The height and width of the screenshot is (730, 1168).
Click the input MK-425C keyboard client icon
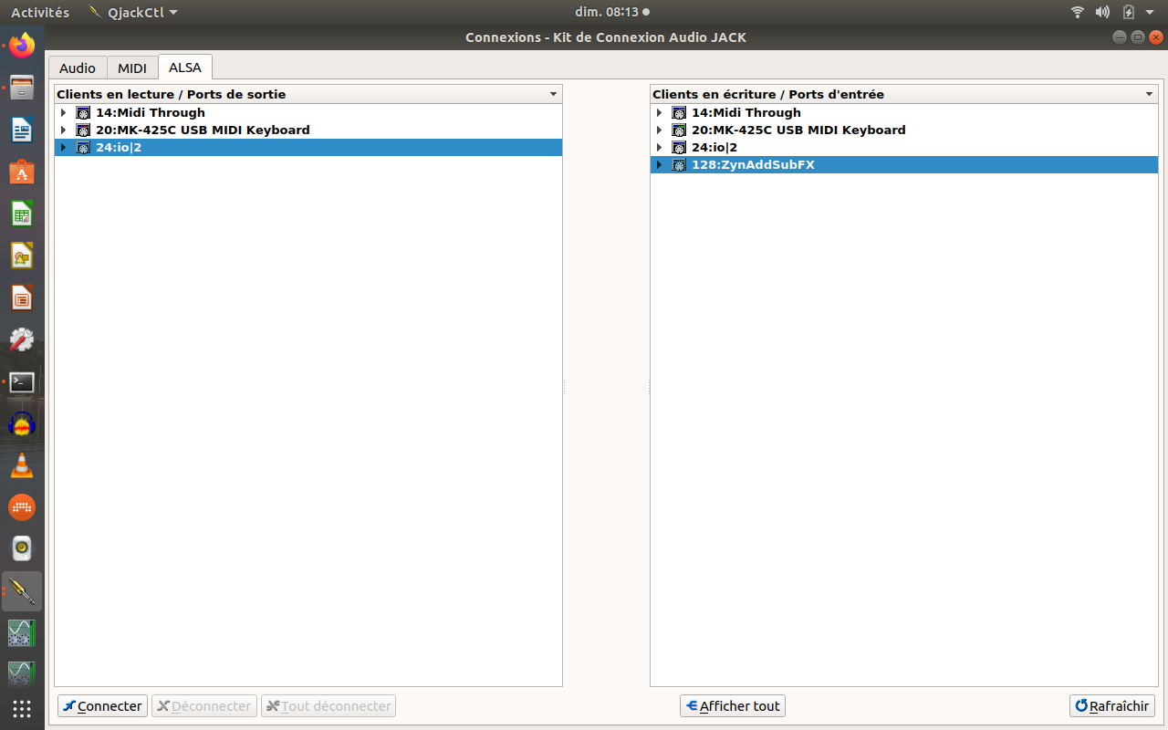(x=679, y=130)
